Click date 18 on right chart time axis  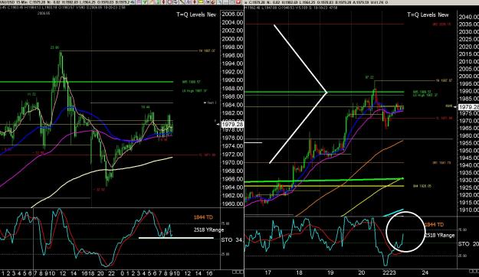point(299,272)
